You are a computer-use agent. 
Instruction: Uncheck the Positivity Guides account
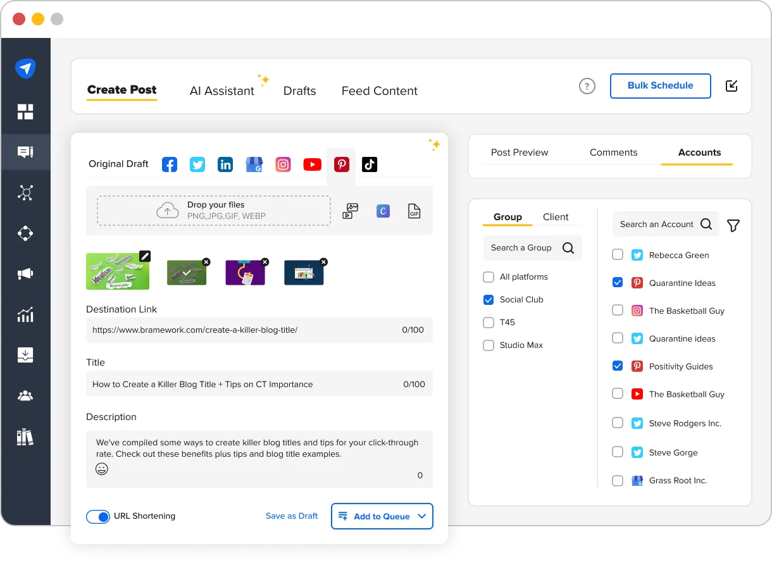(618, 366)
